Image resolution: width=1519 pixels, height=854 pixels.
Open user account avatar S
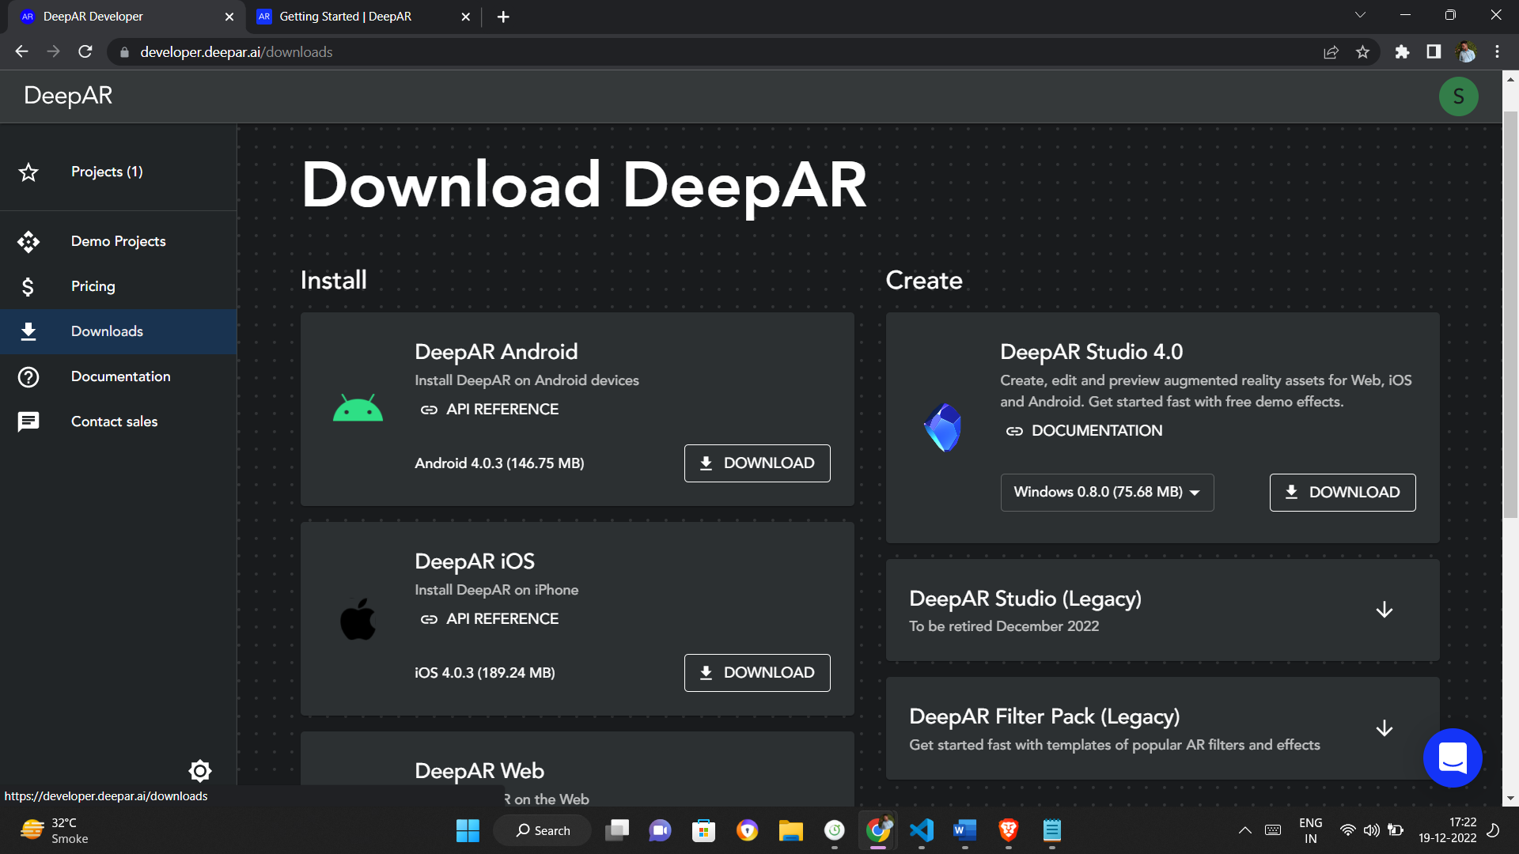pyautogui.click(x=1458, y=96)
